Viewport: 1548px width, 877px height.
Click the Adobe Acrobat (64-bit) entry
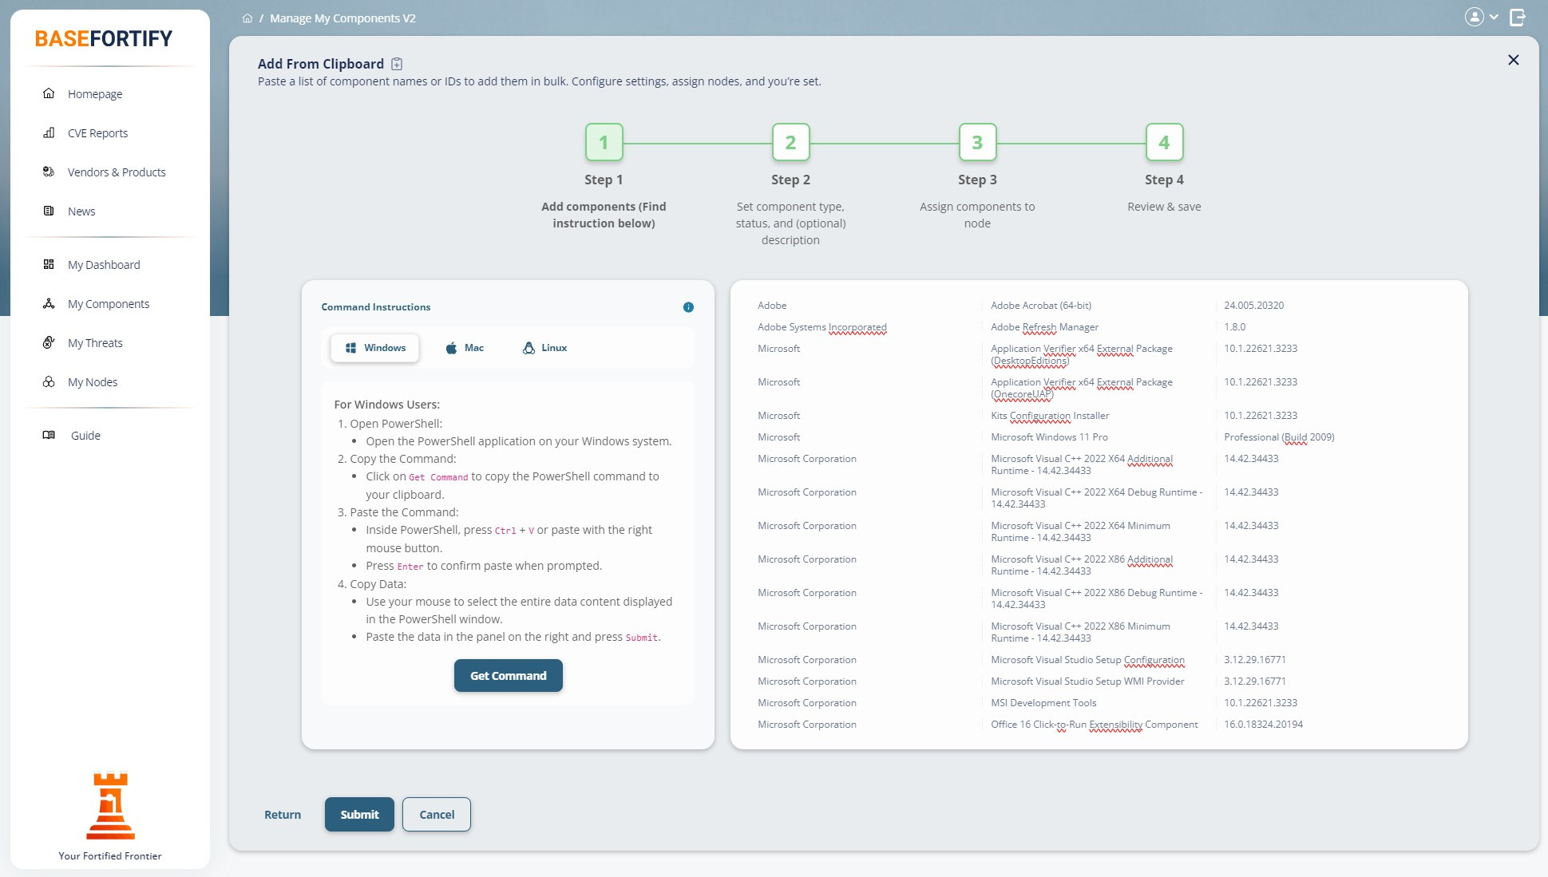[x=1041, y=306]
